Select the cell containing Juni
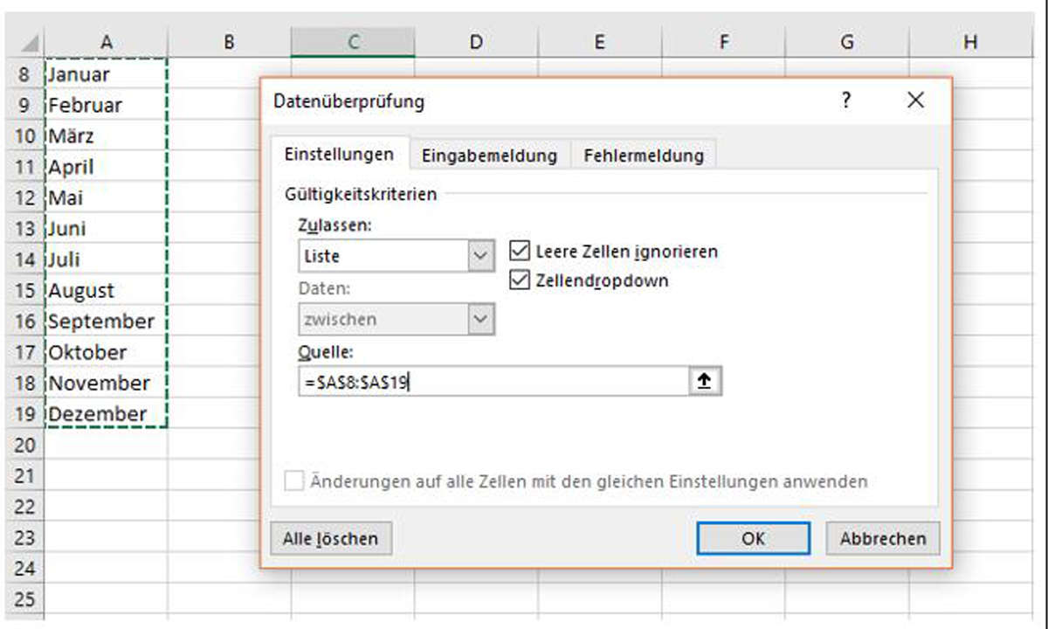Viewport: 1048px width, 629px height. 106,229
